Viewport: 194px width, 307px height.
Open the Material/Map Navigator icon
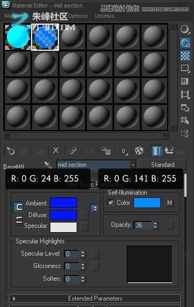click(185, 133)
